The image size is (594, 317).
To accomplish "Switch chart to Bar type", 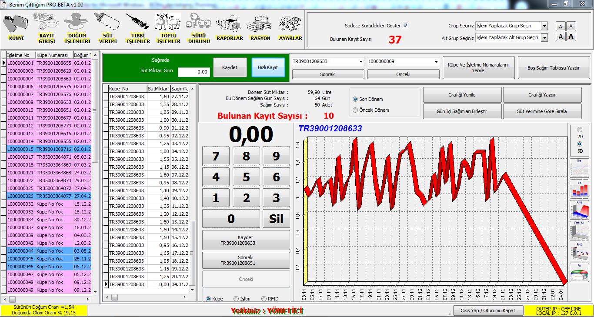I will [579, 188].
